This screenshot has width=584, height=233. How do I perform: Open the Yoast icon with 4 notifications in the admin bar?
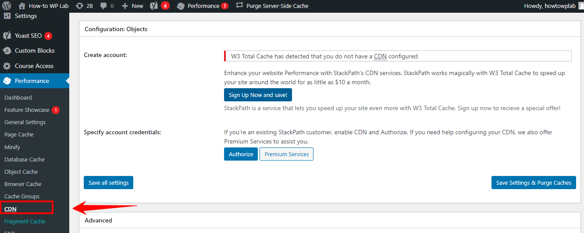pos(160,6)
